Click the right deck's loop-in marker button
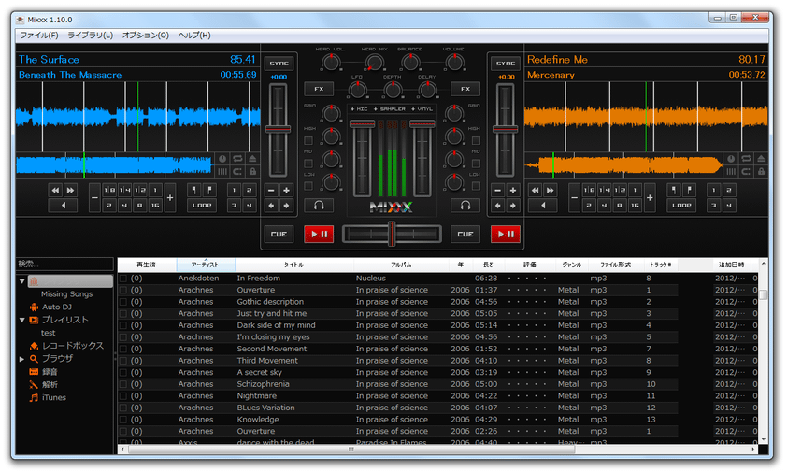The width and height of the screenshot is (787, 472). tap(674, 191)
